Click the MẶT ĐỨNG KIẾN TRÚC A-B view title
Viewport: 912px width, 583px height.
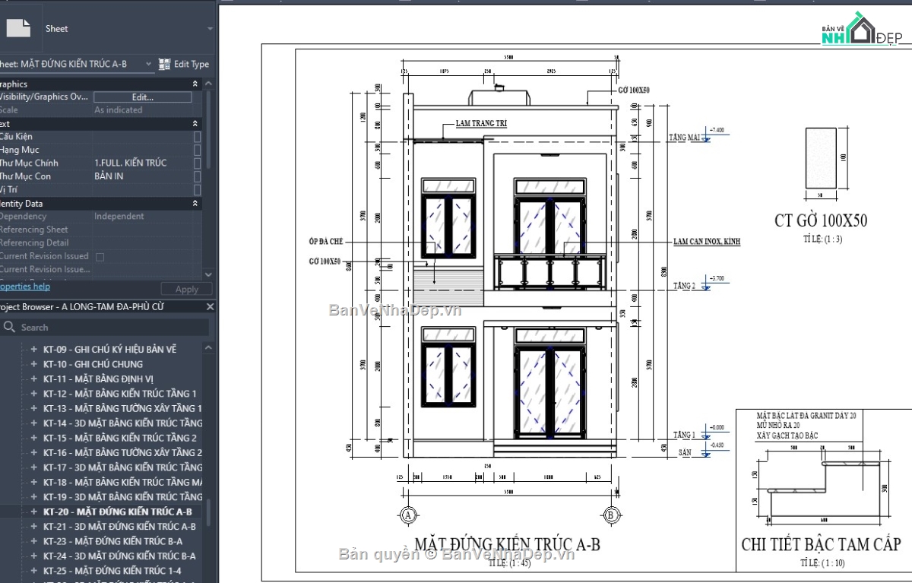[508, 544]
